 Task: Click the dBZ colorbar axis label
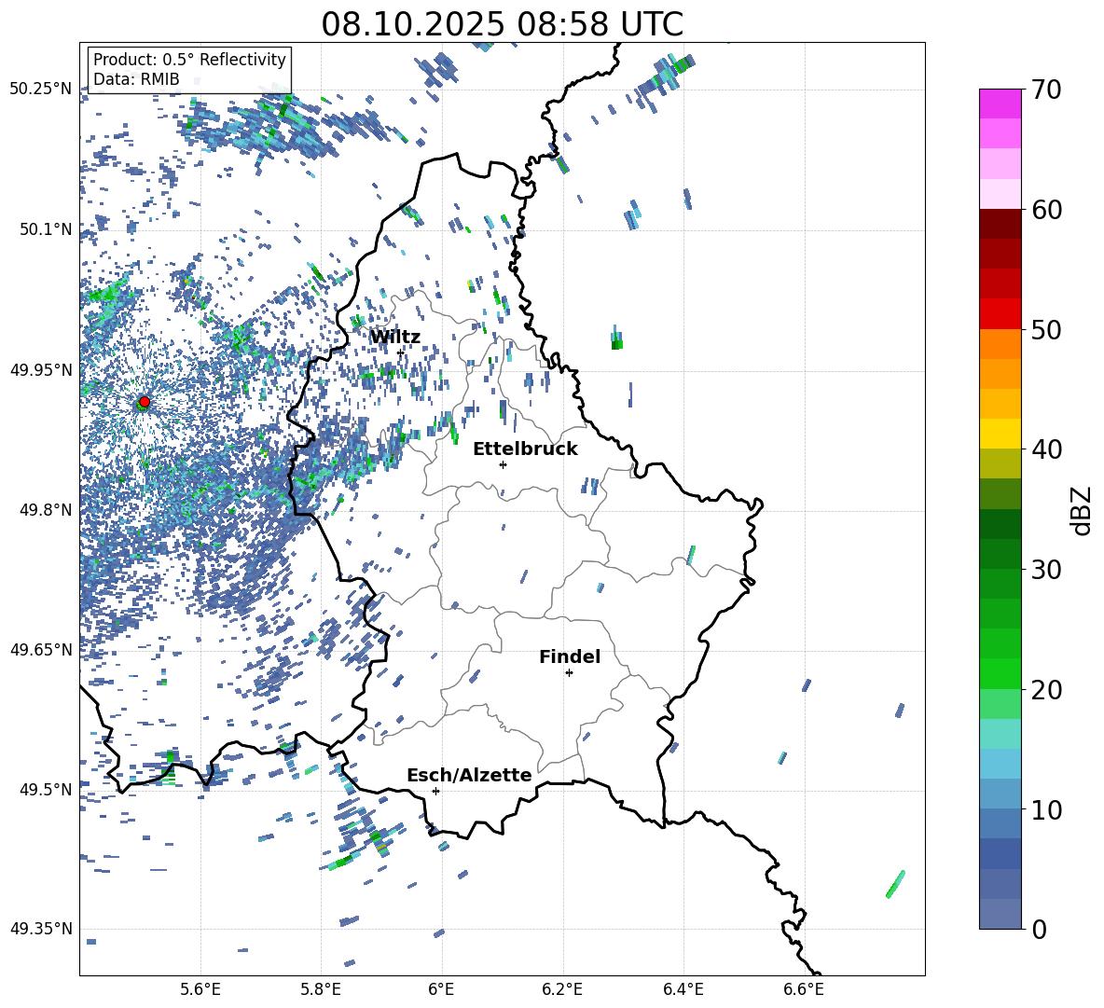click(1081, 510)
